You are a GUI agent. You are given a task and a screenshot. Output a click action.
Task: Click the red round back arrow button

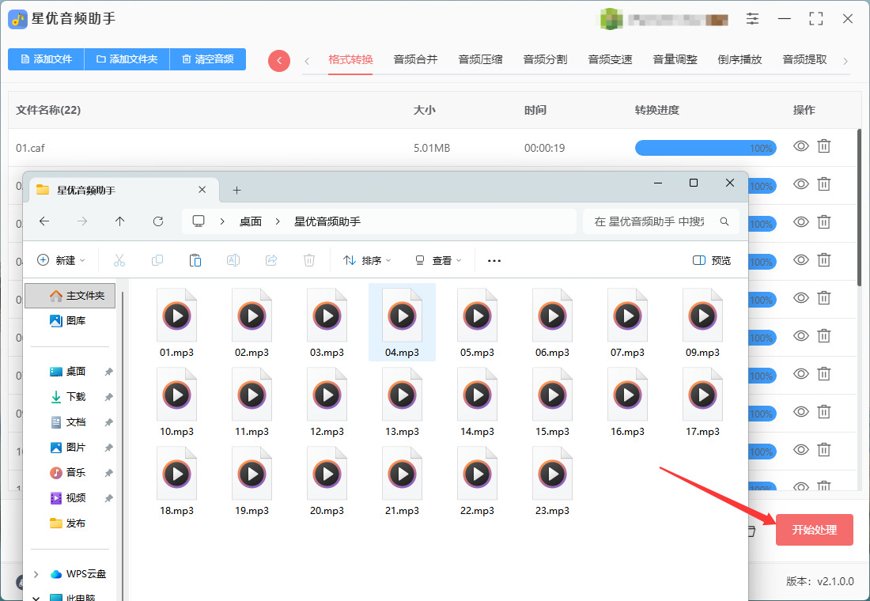(279, 60)
